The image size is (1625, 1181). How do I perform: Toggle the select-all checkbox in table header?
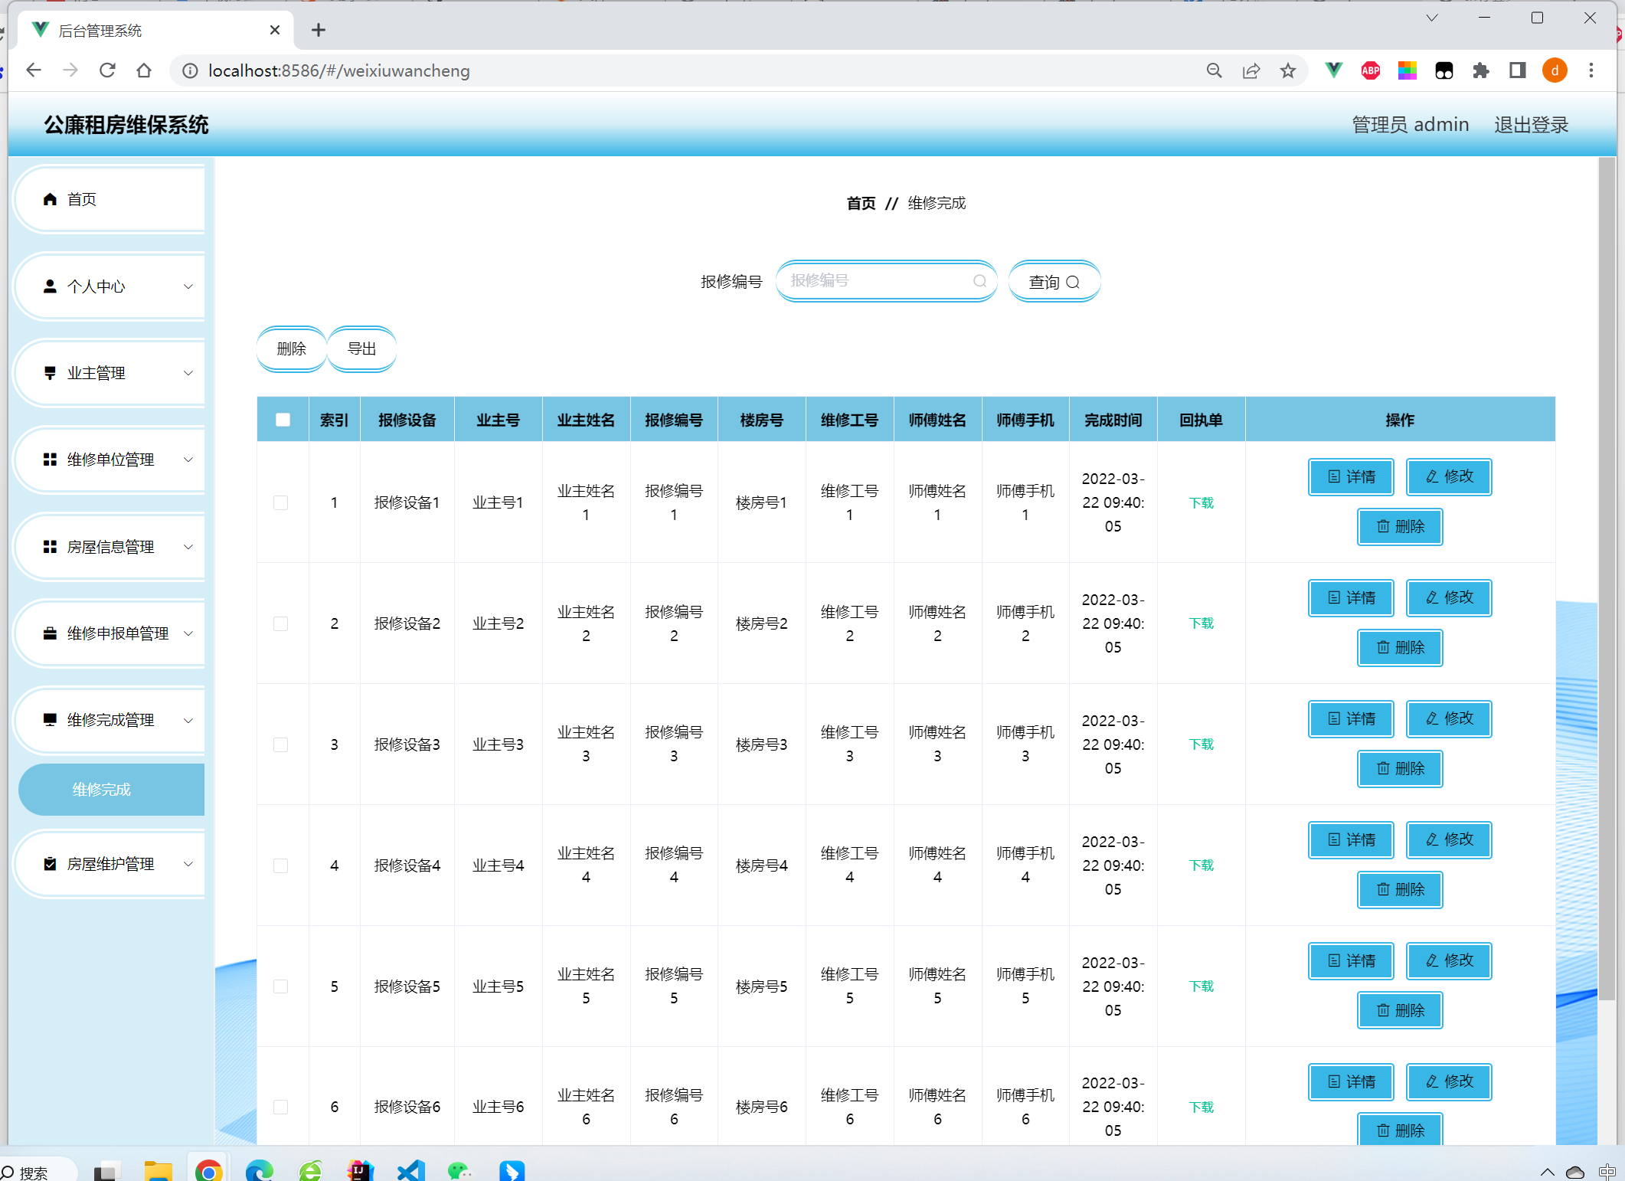point(283,420)
